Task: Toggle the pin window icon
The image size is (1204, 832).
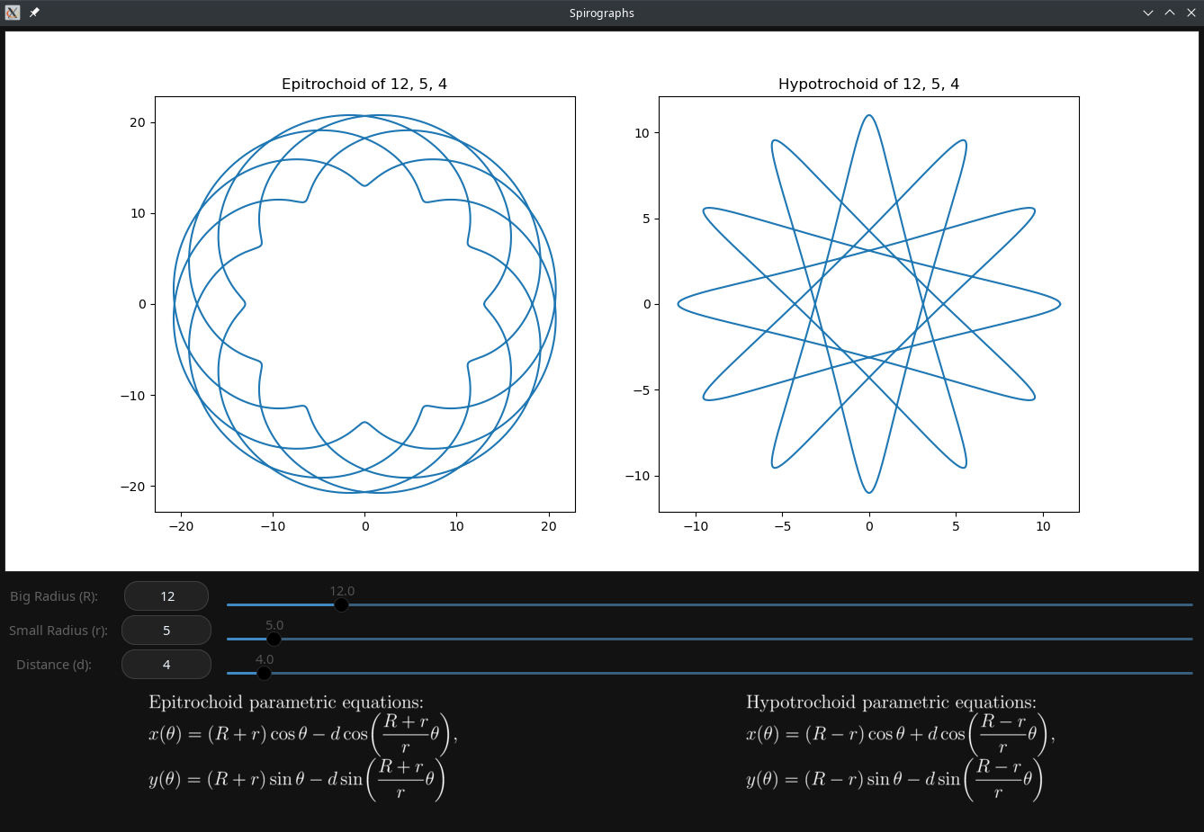Action: point(34,13)
